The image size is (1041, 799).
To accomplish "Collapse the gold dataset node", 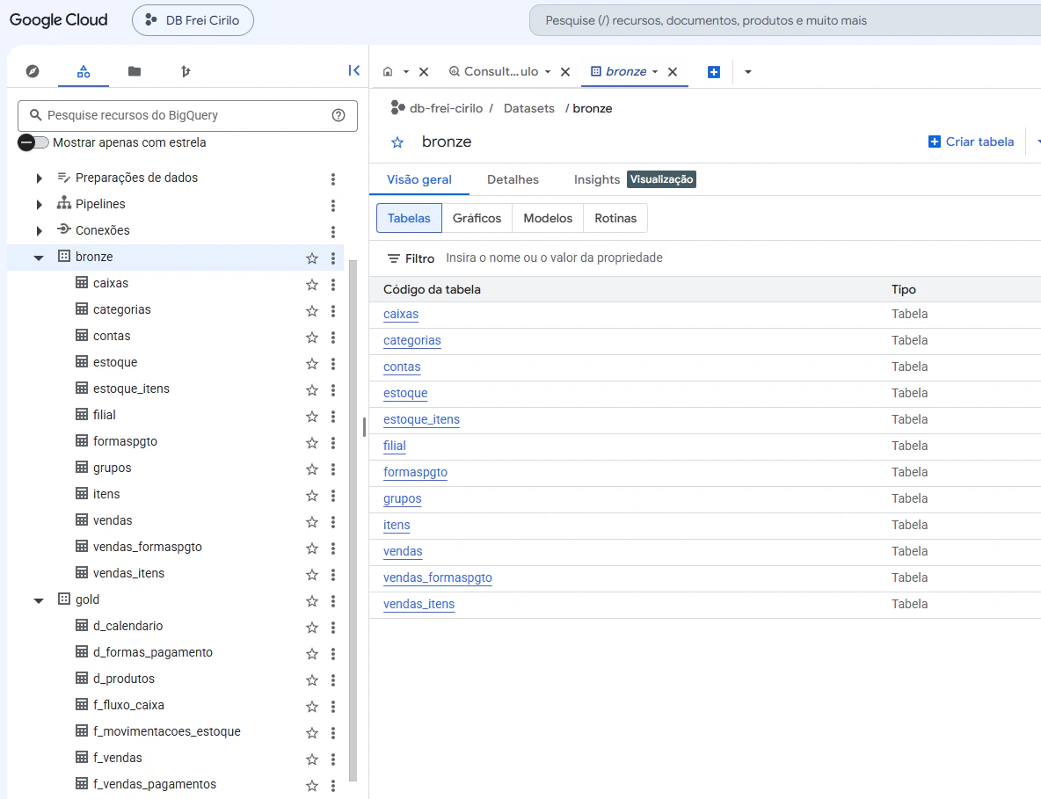I will [x=39, y=600].
